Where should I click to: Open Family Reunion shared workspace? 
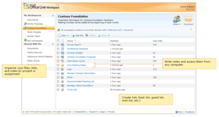(x=35, y=53)
